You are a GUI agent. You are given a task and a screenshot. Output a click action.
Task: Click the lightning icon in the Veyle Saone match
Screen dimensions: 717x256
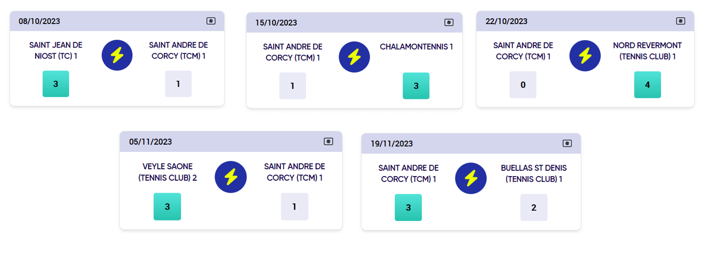pyautogui.click(x=231, y=177)
